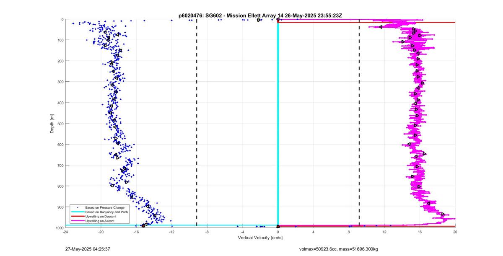
Task: Click y-axis tick label '200'
Action: 60,61
